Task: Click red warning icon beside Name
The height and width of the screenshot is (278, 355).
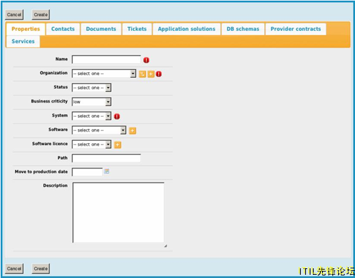Action: click(x=147, y=60)
